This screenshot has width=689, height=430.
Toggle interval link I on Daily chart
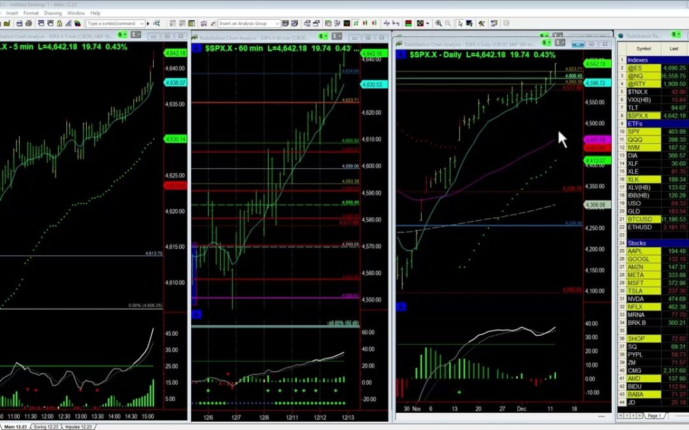coord(560,43)
